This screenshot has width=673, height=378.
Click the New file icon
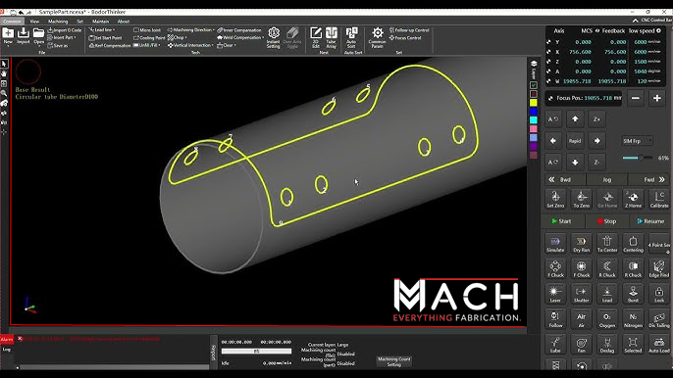pyautogui.click(x=8, y=33)
